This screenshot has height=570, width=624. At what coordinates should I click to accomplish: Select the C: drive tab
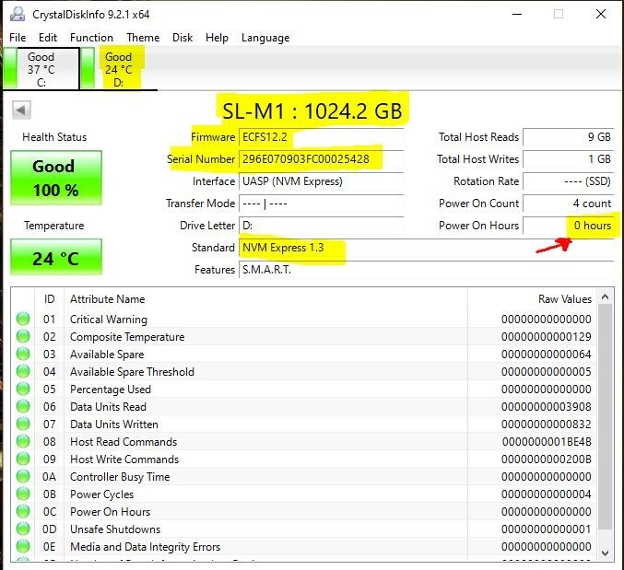pyautogui.click(x=41, y=69)
